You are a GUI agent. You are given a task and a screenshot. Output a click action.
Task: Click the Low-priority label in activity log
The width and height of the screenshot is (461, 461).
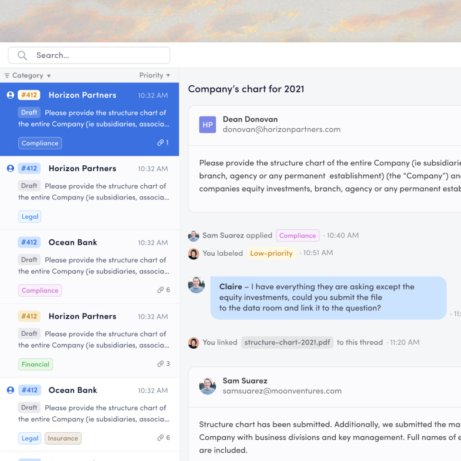271,253
